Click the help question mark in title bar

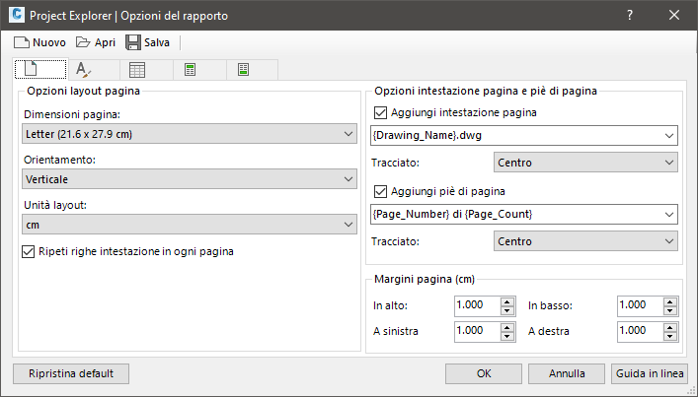click(x=630, y=15)
